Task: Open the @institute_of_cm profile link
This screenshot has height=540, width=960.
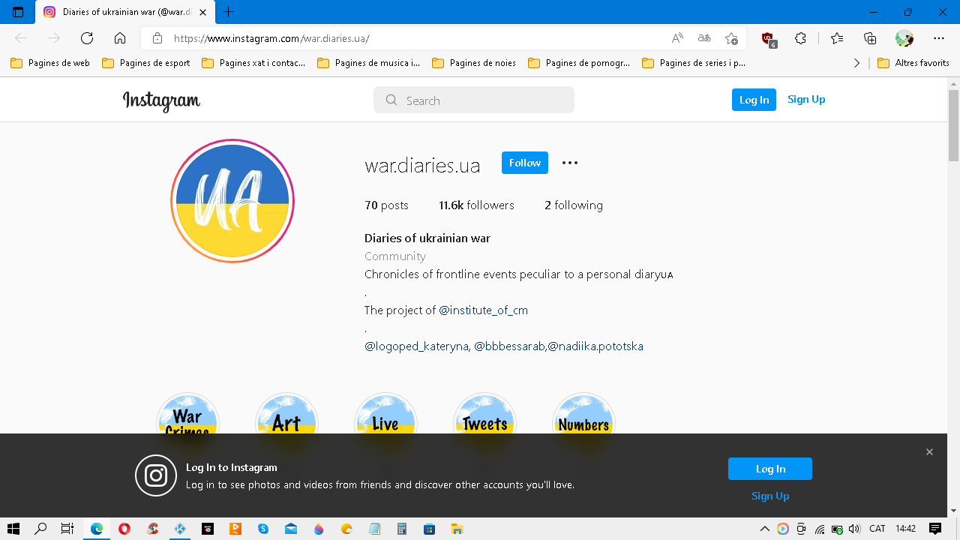Action: tap(484, 310)
